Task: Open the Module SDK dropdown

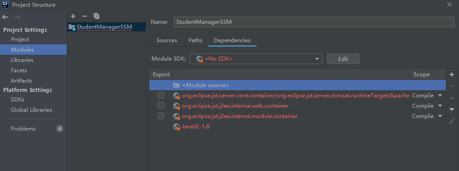Action: pos(256,59)
